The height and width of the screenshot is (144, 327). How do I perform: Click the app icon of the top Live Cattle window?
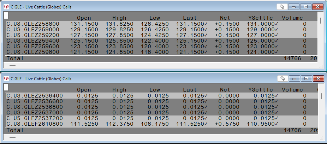pos(6,6)
